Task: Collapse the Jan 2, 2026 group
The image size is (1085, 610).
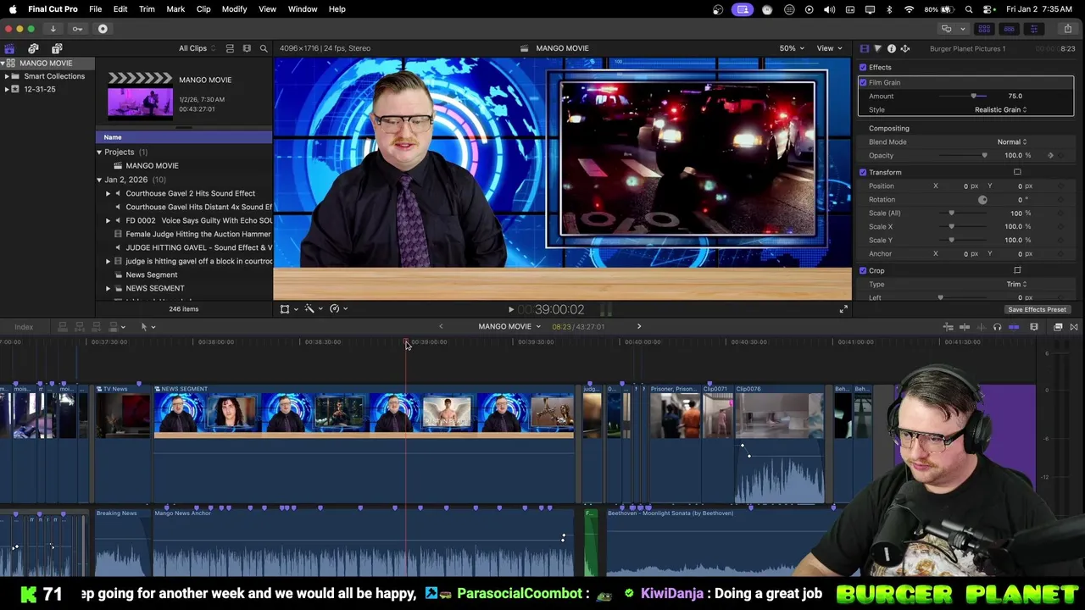Action: (x=99, y=180)
